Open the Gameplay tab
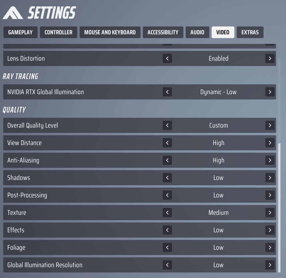This screenshot has height=278, width=286. point(20,32)
